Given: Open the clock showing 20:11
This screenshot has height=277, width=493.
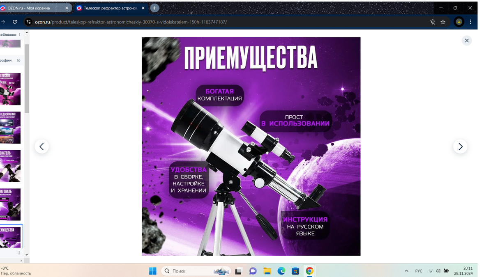Looking at the screenshot, I should pyautogui.click(x=463, y=270).
